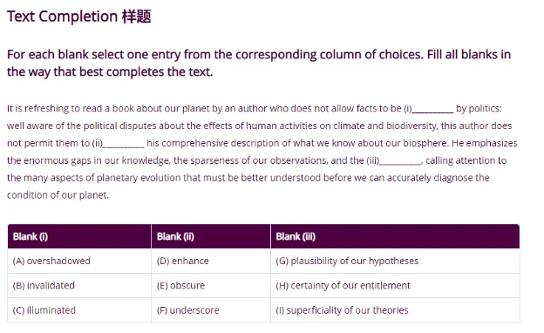Click the Blank (ii) column header

coord(211,236)
